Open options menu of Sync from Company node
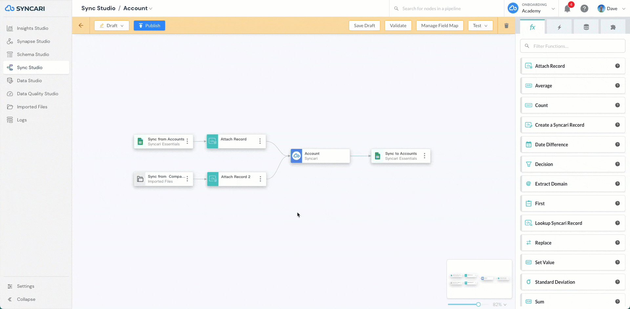This screenshot has width=630, height=309. click(187, 179)
